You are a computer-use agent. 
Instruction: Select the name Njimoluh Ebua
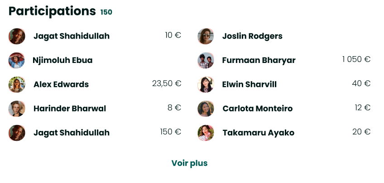62,60
